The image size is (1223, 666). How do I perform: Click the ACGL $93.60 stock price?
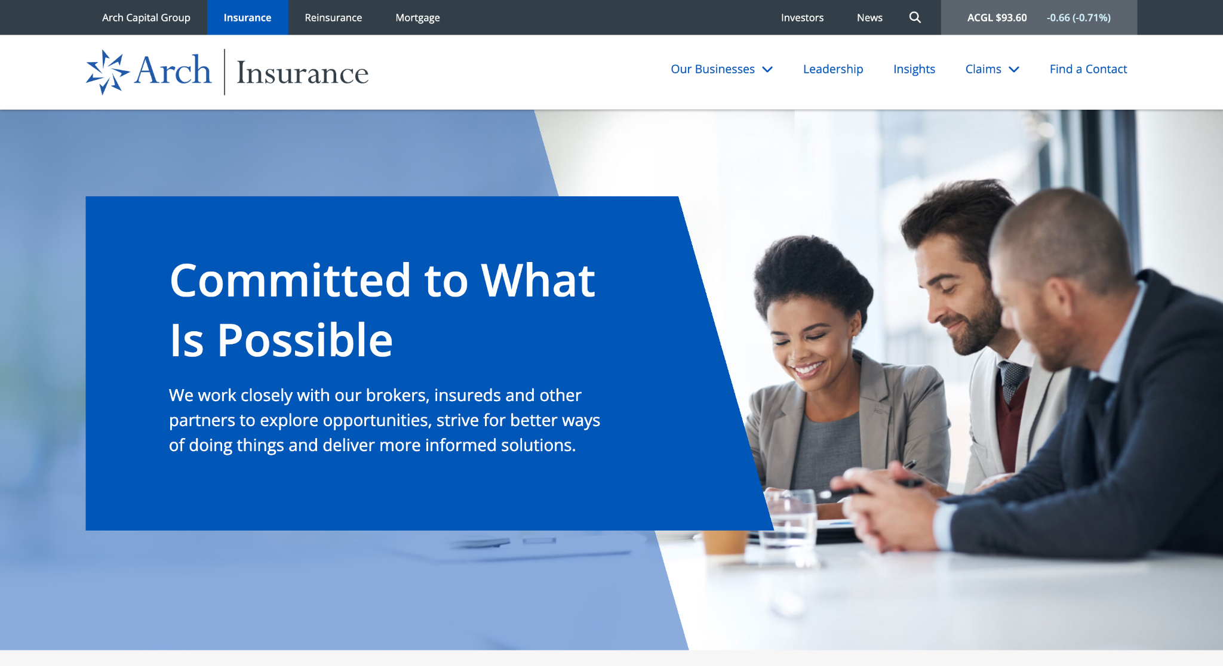tap(997, 17)
